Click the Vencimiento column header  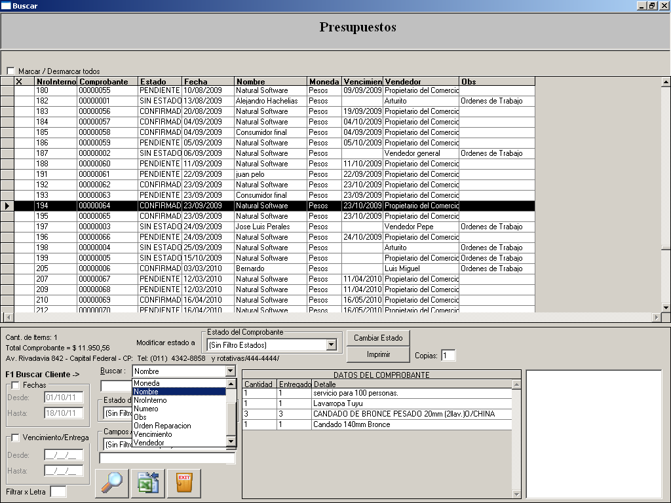coord(362,81)
